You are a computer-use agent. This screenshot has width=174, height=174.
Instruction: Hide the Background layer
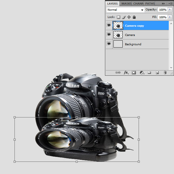tap(109, 43)
